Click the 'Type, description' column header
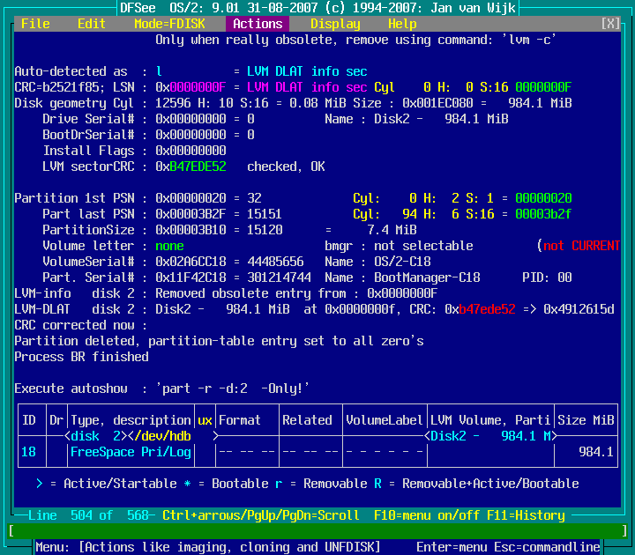The width and height of the screenshot is (635, 555). (x=131, y=420)
